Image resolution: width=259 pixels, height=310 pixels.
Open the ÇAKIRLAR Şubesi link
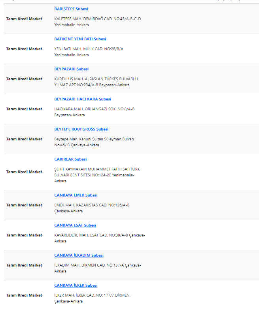70,159
